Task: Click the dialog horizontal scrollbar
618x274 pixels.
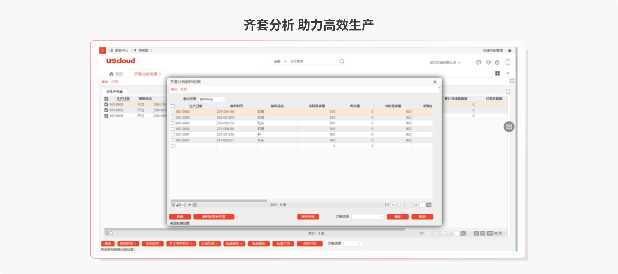Action: click(219, 201)
